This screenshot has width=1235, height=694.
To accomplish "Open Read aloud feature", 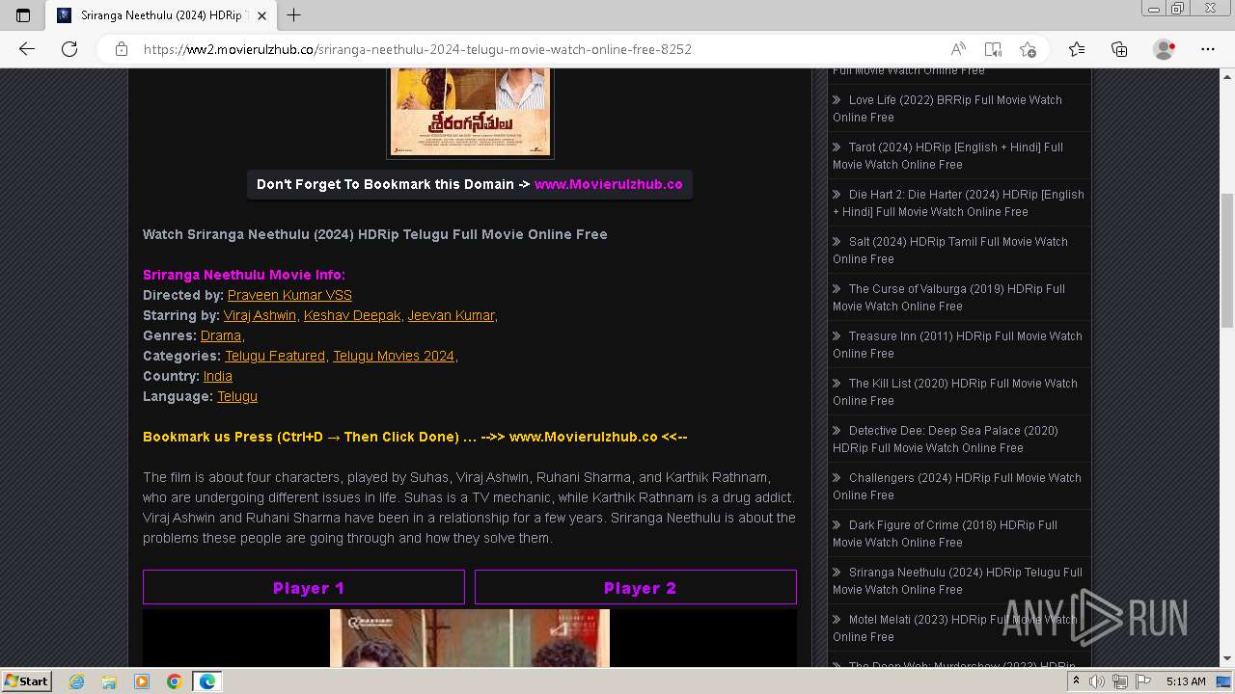I will 958,49.
